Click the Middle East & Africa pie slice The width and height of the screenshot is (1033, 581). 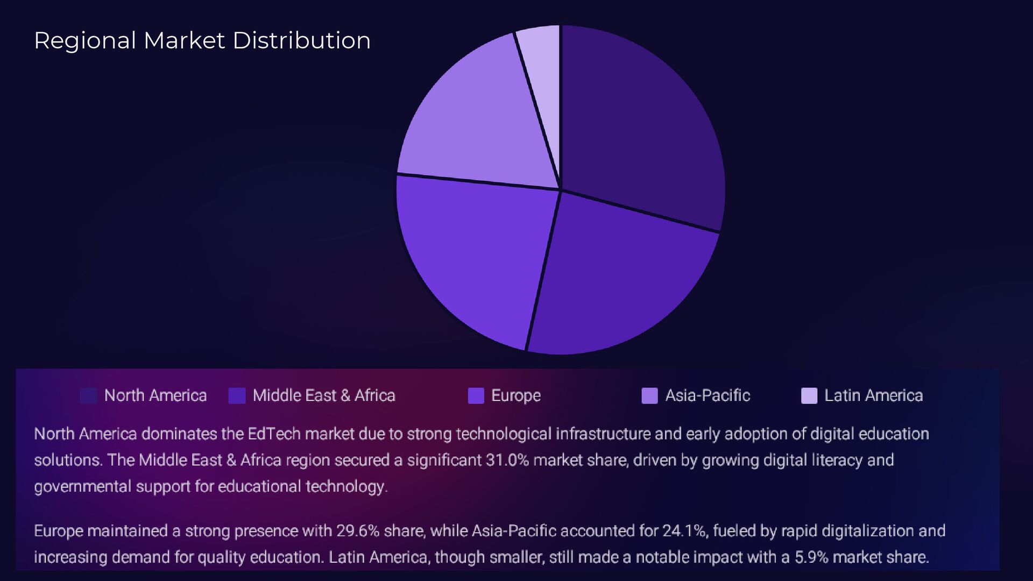click(x=619, y=280)
